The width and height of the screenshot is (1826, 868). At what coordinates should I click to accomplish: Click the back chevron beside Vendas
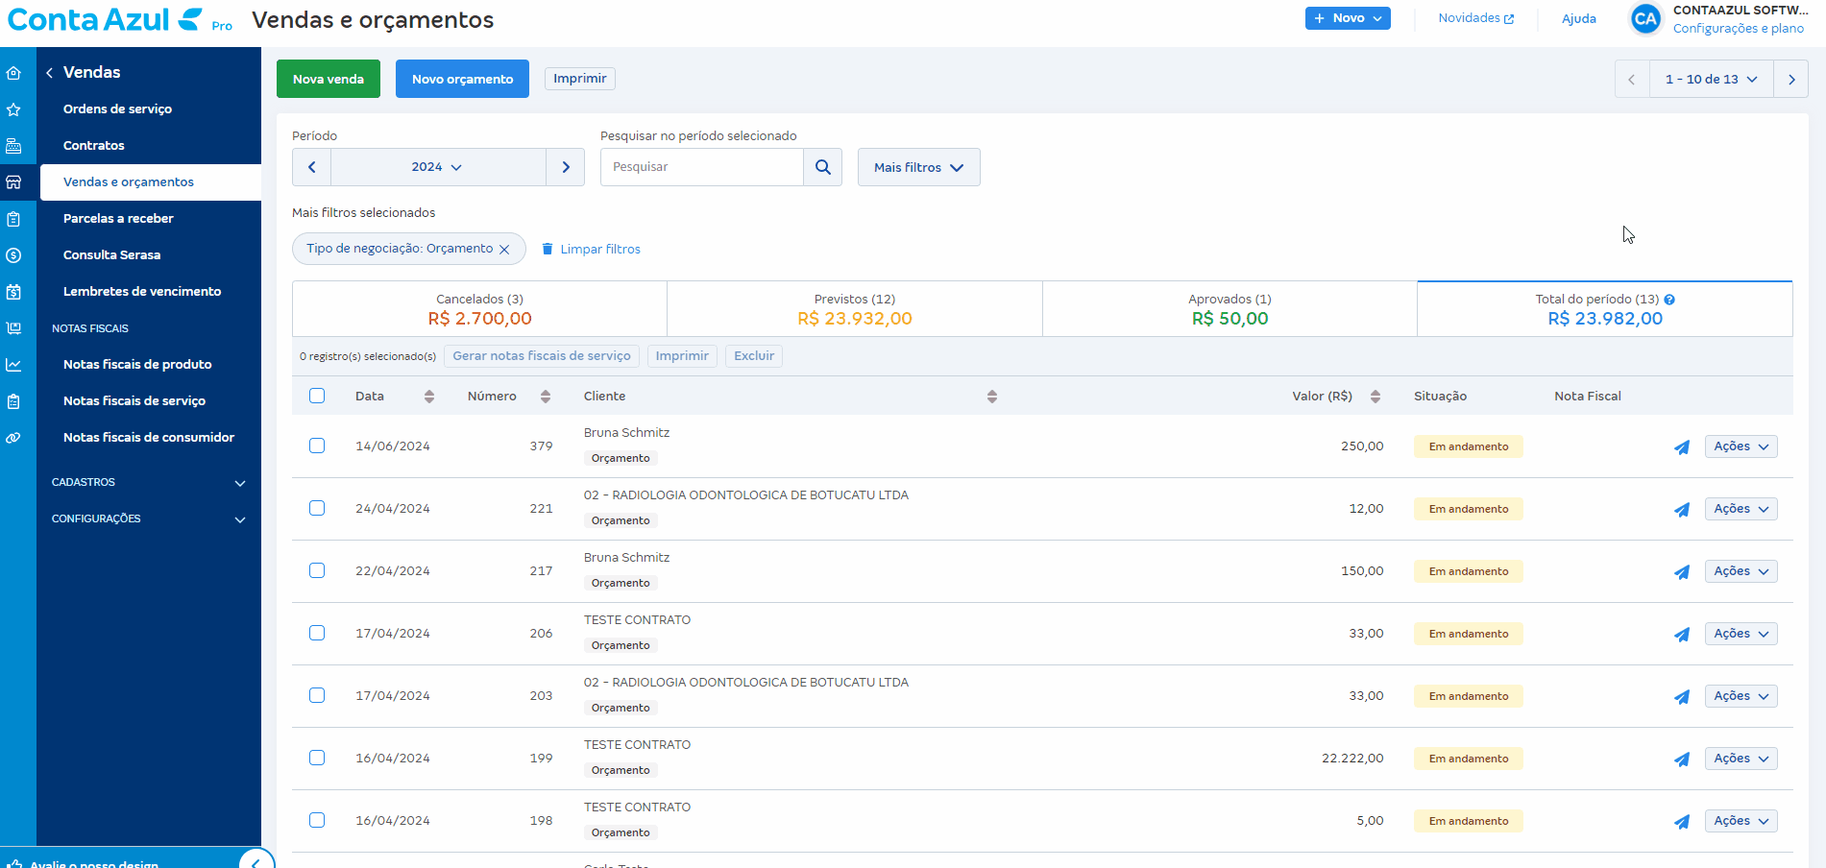(49, 73)
